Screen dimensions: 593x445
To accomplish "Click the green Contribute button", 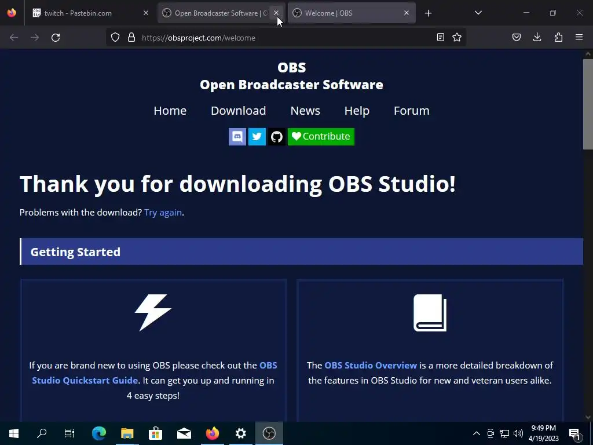I will (321, 137).
